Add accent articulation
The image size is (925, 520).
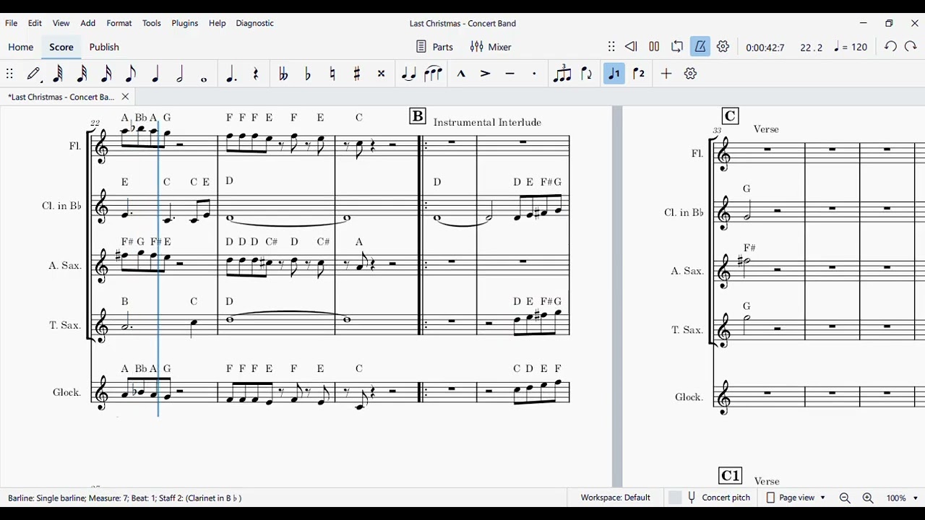point(486,74)
